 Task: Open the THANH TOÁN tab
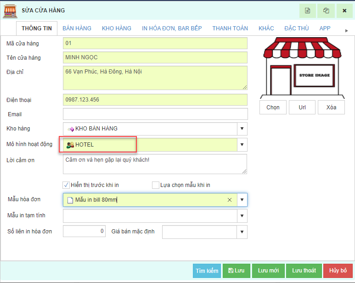click(230, 28)
